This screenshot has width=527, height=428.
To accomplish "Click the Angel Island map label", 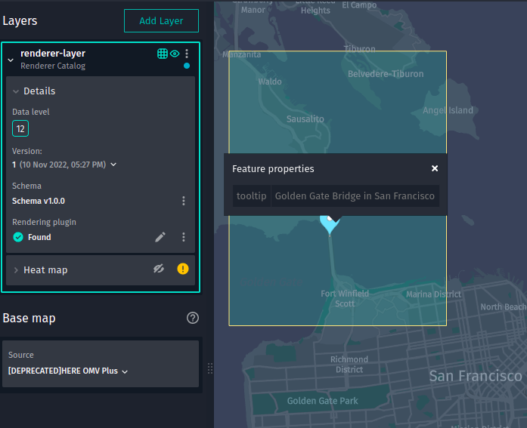I will pyautogui.click(x=448, y=110).
